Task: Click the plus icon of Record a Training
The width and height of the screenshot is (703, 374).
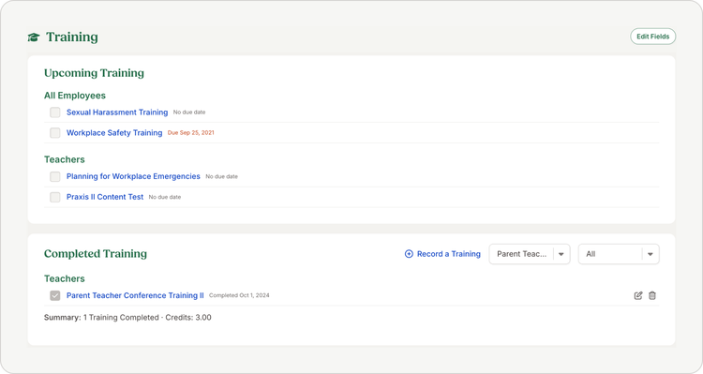Action: [x=409, y=254]
